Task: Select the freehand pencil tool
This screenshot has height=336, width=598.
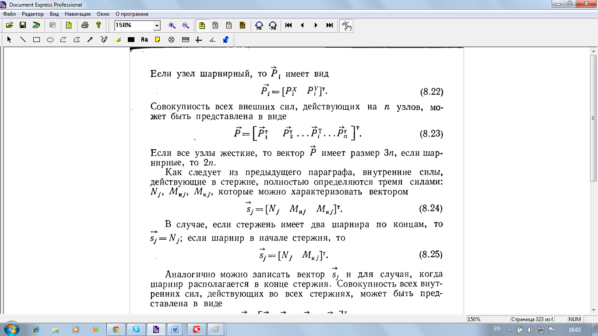Action: click(x=104, y=39)
